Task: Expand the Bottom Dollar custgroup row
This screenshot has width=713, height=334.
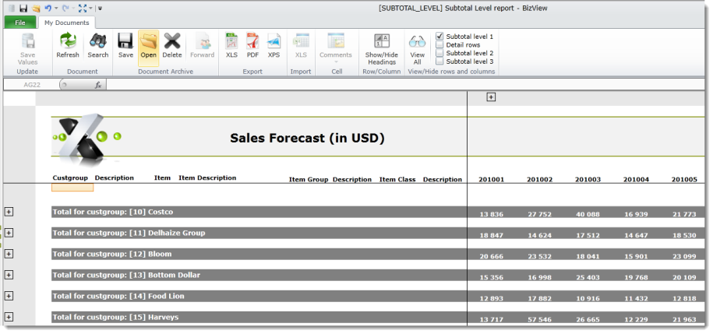Action: tap(9, 275)
